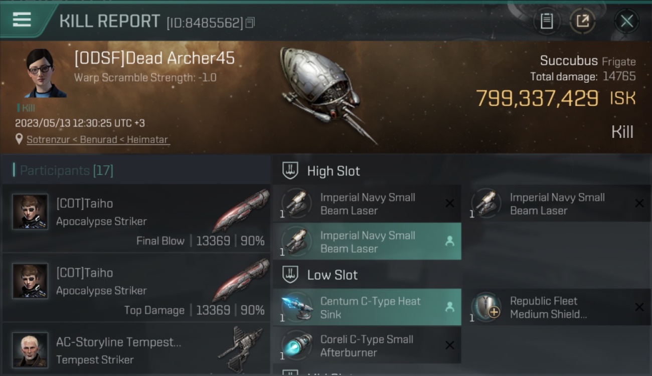Image resolution: width=652 pixels, height=376 pixels.
Task: Click X beside Republic Fleet Medium Shield
Action: [639, 307]
